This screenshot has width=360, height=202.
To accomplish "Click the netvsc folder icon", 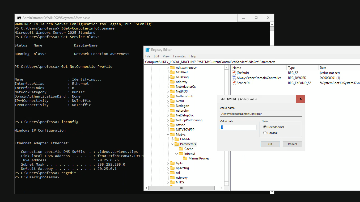I will [x=172, y=125].
